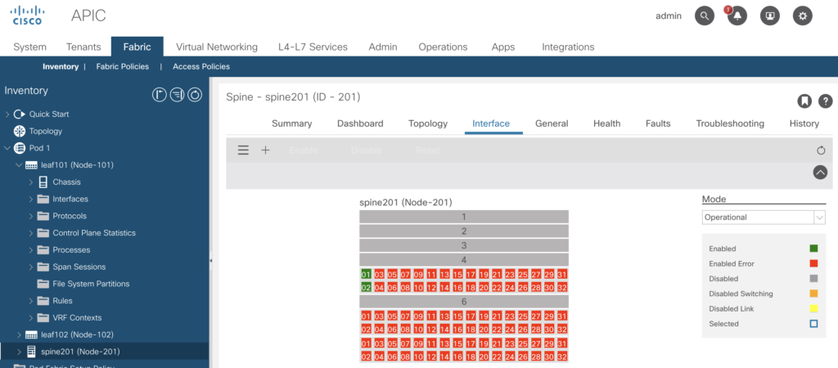Screen dimensions: 838x368
Task: Open help with the question mark icon
Action: 826,101
